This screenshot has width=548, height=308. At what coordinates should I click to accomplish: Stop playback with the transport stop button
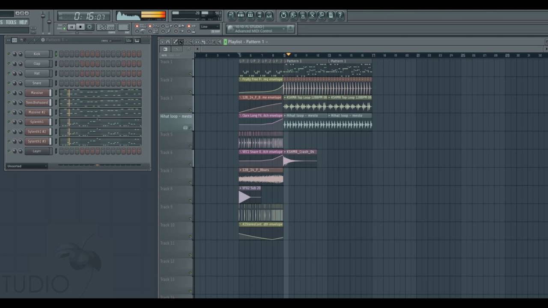(80, 27)
